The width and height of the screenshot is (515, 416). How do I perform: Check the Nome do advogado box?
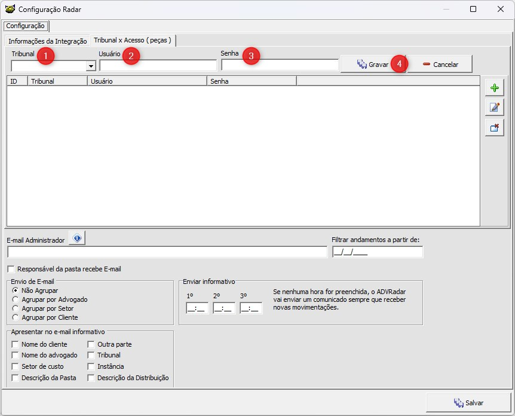click(15, 355)
